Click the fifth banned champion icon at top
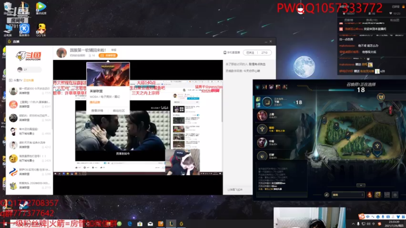The height and width of the screenshot is (228, 406). 285,87
